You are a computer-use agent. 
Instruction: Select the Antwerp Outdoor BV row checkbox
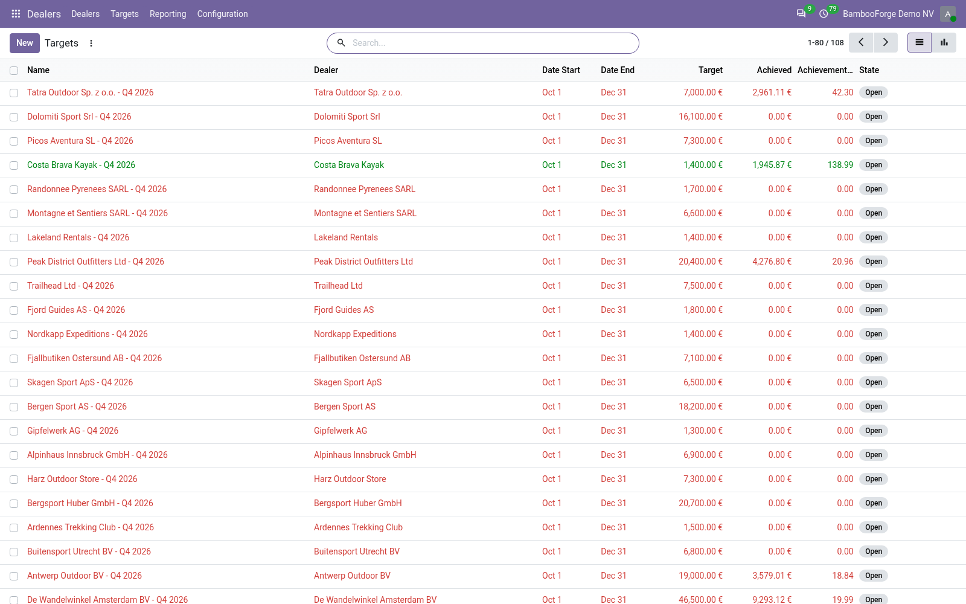coord(14,576)
